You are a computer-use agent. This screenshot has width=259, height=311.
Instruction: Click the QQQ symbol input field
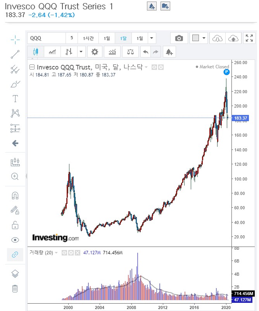[47, 38]
